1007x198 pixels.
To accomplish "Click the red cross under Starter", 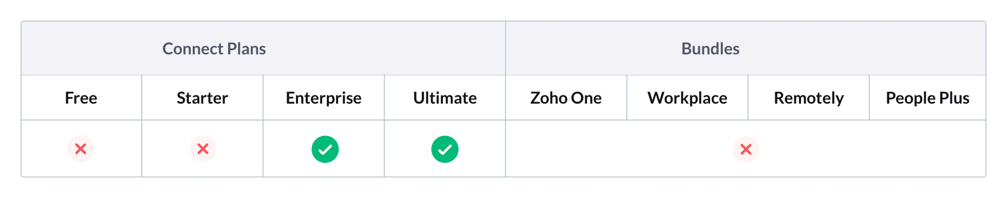I will click(203, 149).
